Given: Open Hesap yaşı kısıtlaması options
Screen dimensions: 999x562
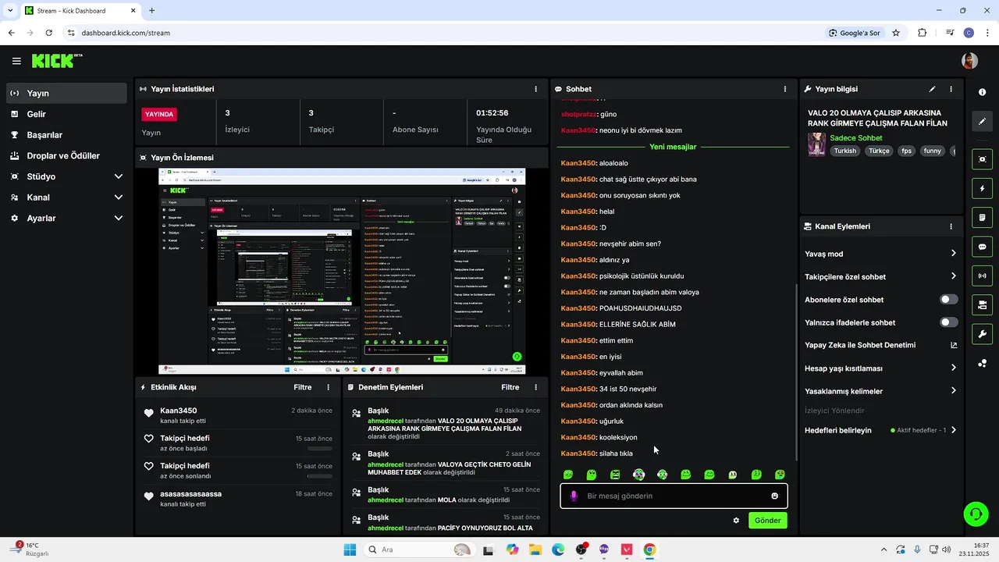Looking at the screenshot, I should point(880,368).
